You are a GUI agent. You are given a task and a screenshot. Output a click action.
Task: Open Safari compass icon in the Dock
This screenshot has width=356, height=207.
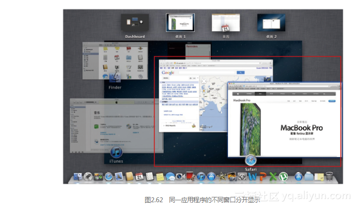(109, 176)
